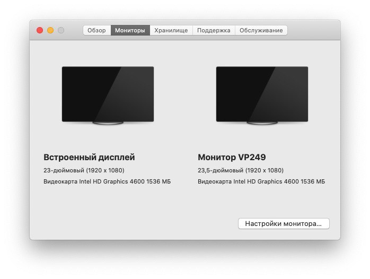The width and height of the screenshot is (370, 279).
Task: Go to the Поддержка tab
Action: point(214,30)
